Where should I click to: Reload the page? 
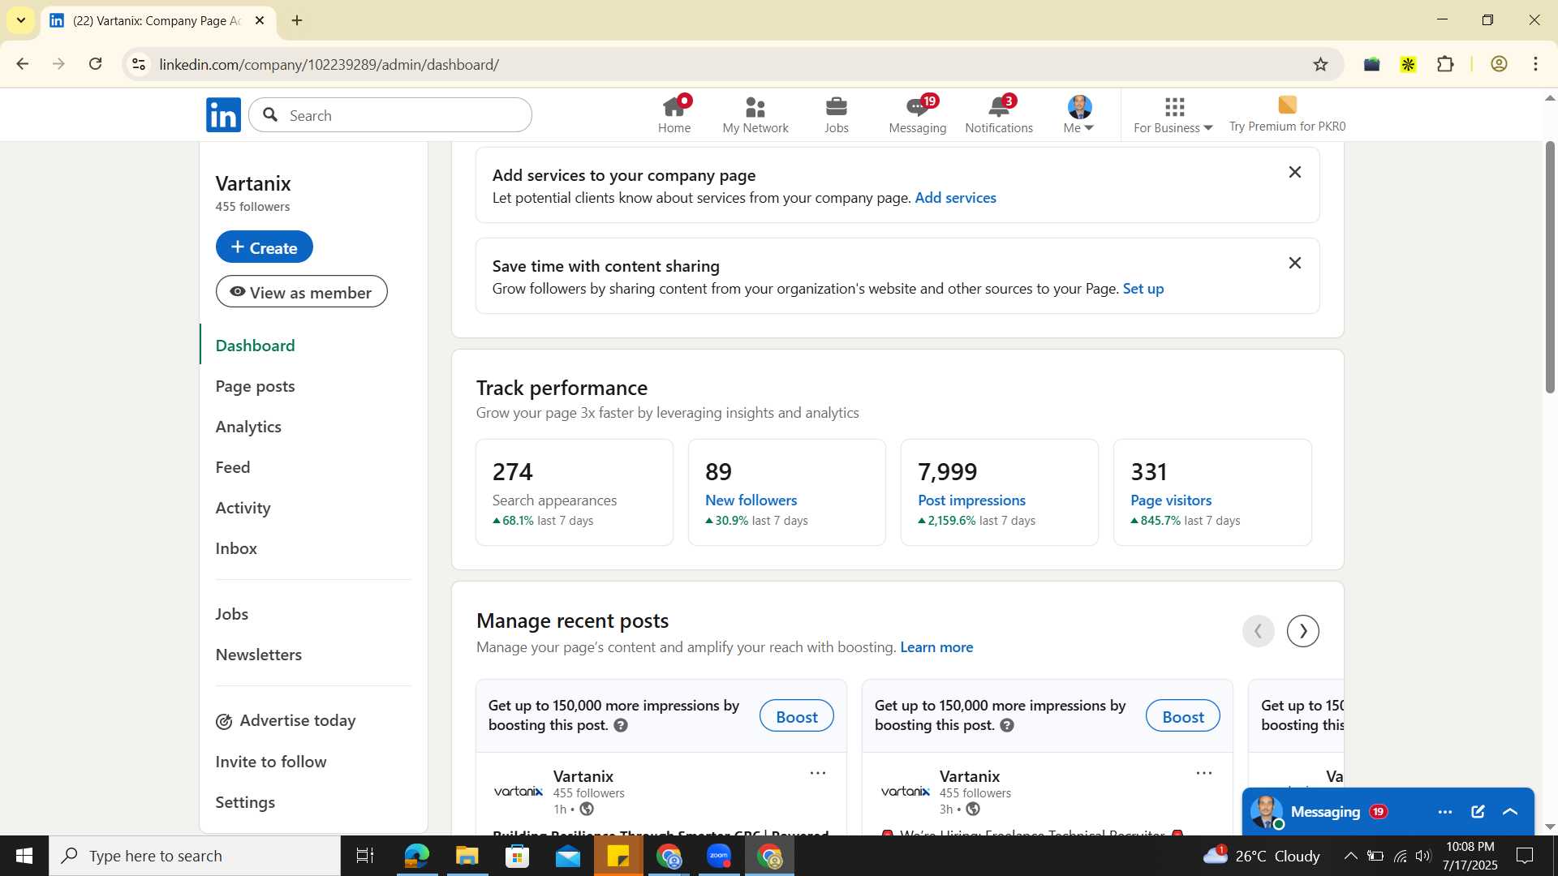[x=96, y=64]
